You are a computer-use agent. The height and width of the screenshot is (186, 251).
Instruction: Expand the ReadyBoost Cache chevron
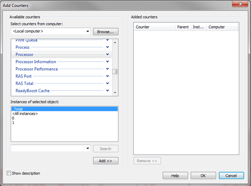107,91
